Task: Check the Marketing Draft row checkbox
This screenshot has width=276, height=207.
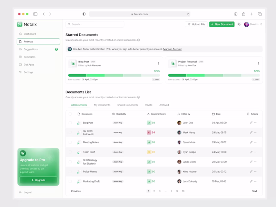Action: (x=70, y=181)
